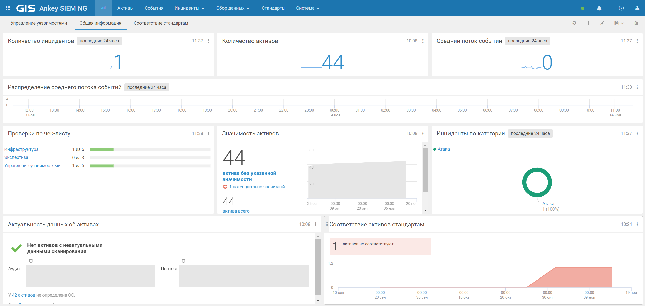This screenshot has height=306, width=645.
Task: Switch to the Управление уязвимостями tab
Action: click(x=39, y=23)
